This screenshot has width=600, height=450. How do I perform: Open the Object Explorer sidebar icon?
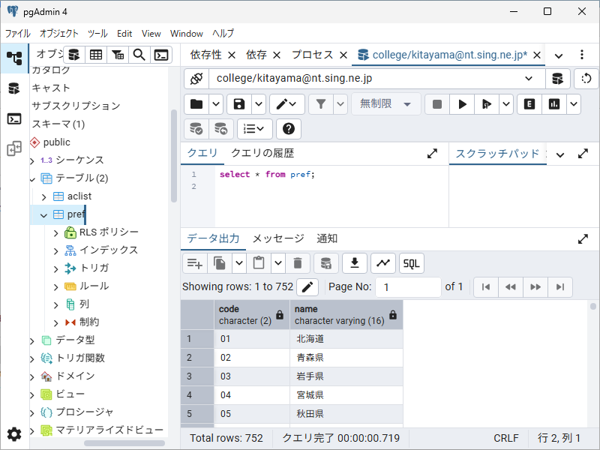14,58
